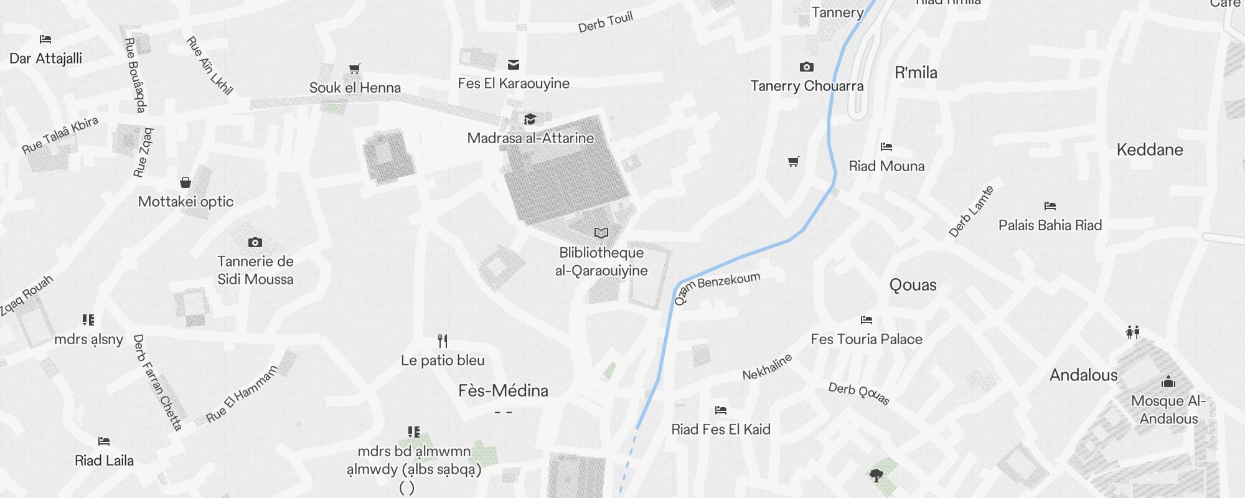Select the restroom people icon near Andalous
The width and height of the screenshot is (1245, 498).
[1132, 332]
